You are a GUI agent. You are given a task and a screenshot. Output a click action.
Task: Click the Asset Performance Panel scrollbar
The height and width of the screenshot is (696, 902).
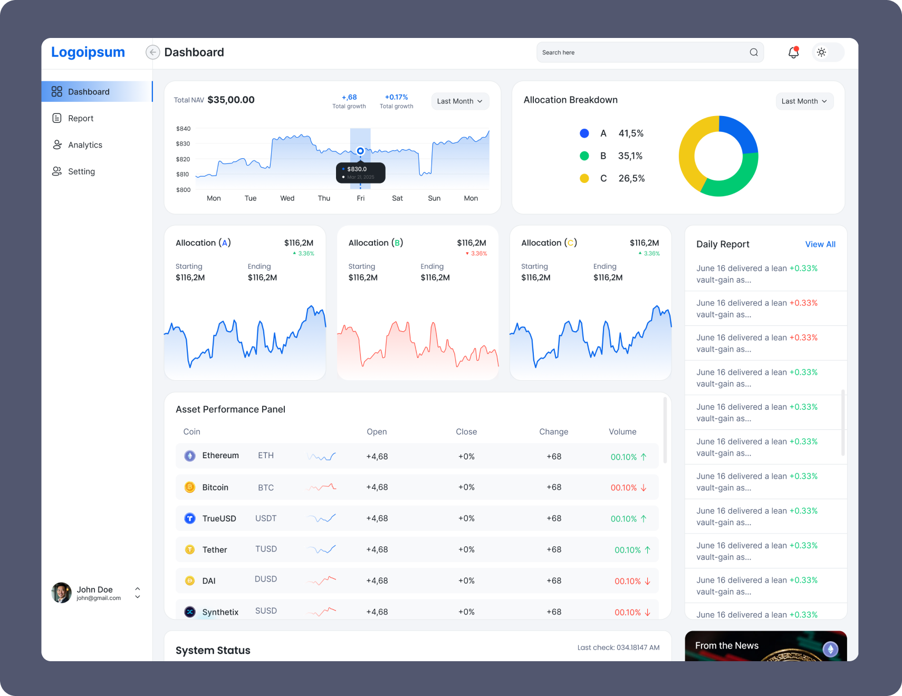coord(665,430)
